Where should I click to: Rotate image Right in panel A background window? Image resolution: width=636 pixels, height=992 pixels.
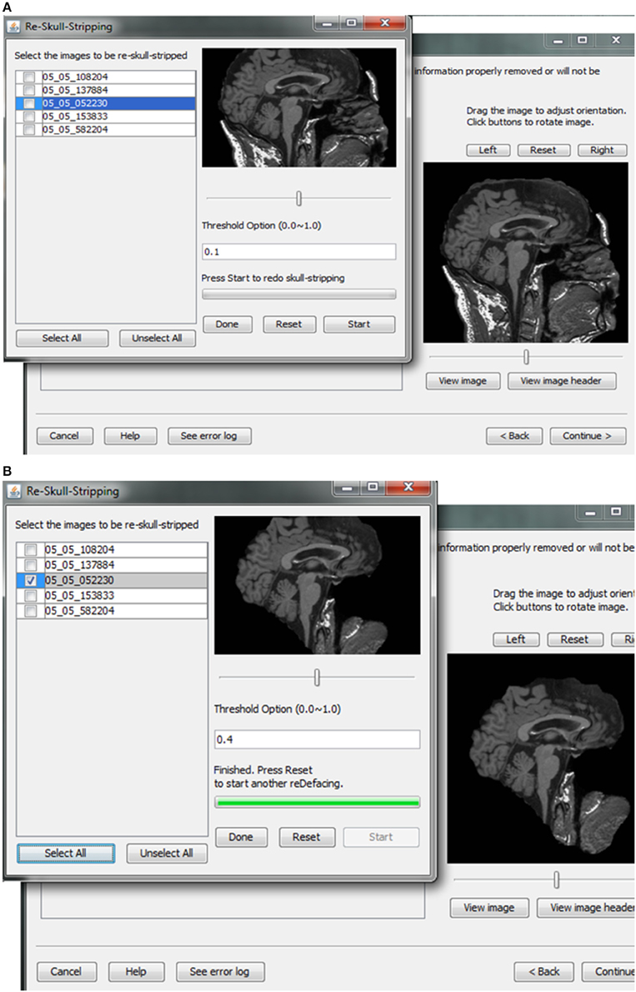coord(602,150)
